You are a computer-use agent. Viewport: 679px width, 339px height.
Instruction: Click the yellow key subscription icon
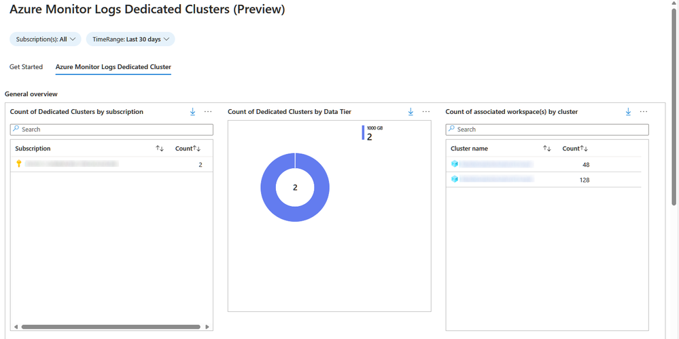[x=18, y=163]
